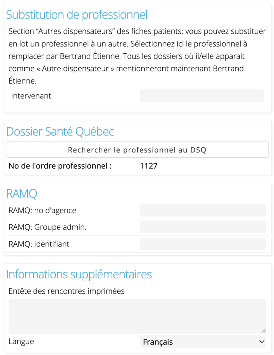The image size is (274, 355).
Task: Open the Langue dropdown
Action: 203,341
